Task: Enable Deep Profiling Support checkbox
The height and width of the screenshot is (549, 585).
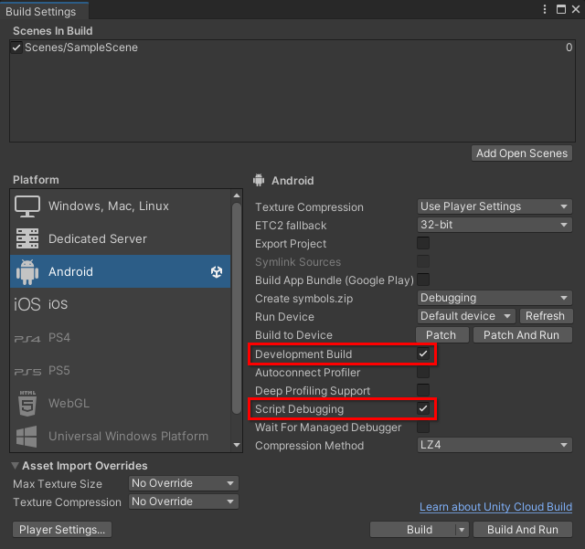Action: click(423, 390)
